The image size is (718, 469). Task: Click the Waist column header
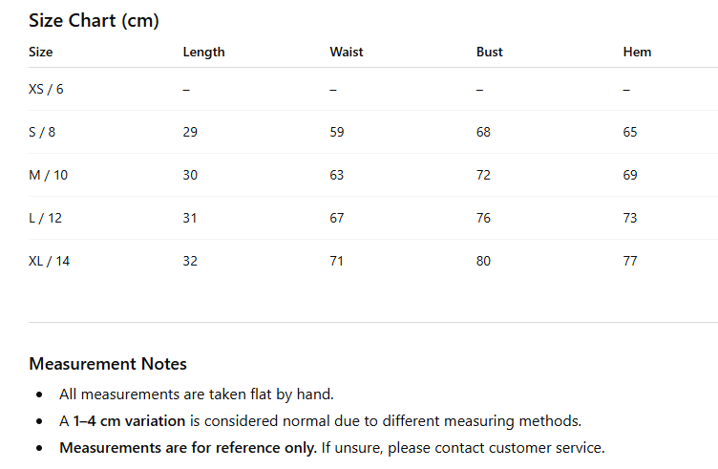click(x=347, y=52)
